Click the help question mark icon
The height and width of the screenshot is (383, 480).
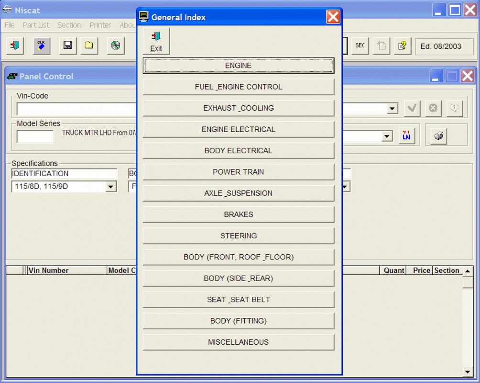point(402,46)
